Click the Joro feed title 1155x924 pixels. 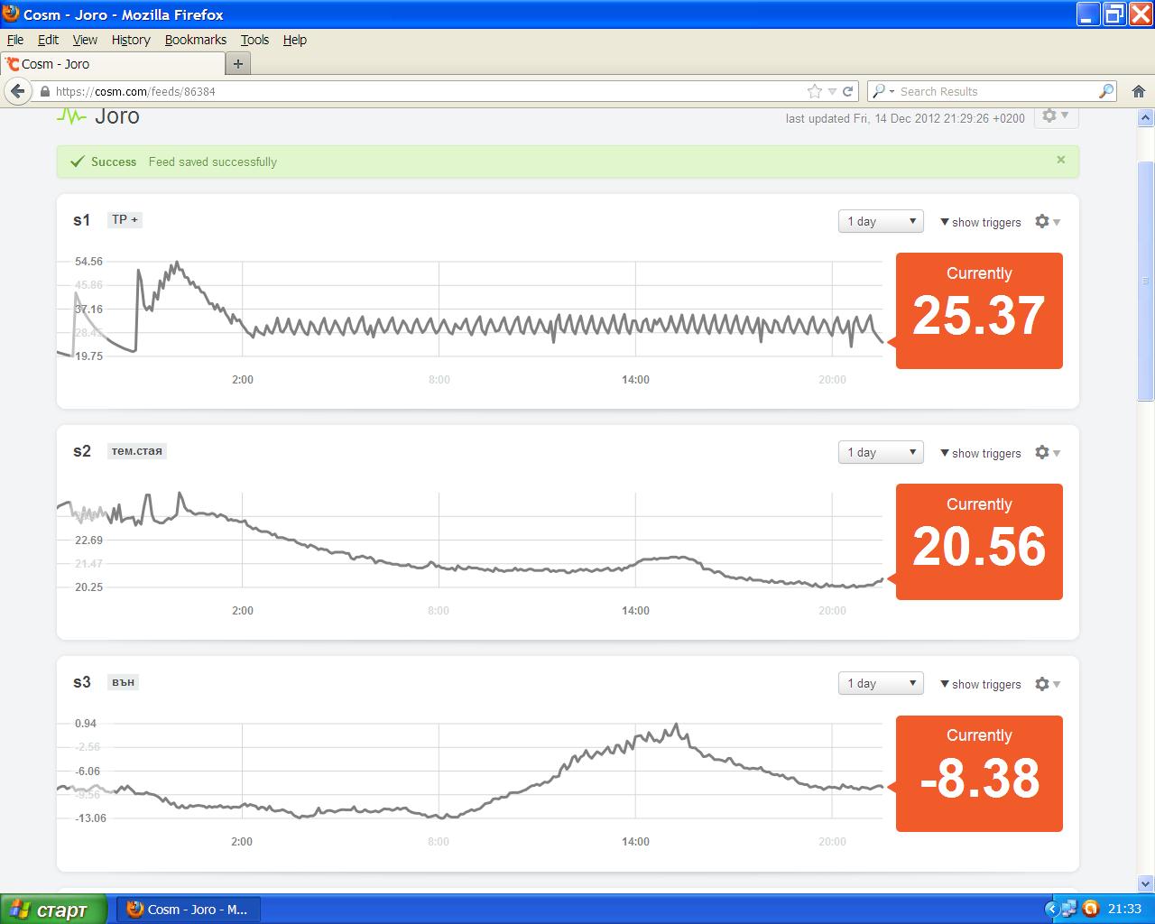[x=117, y=116]
